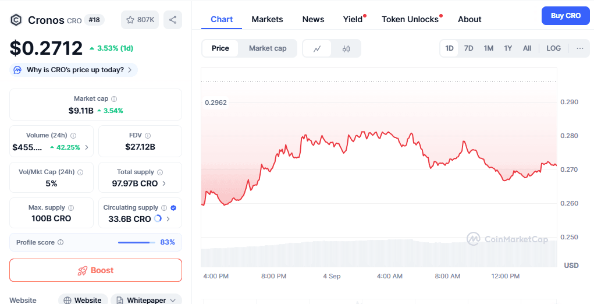
Task: Open the Circulating supply info icon
Action: [164, 208]
